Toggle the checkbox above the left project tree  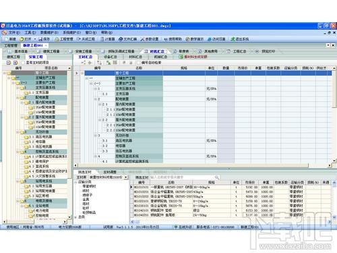tap(23, 63)
